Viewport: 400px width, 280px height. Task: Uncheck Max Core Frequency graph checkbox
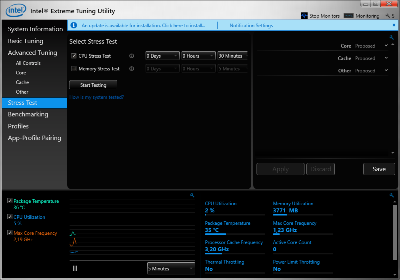[x=10, y=233]
